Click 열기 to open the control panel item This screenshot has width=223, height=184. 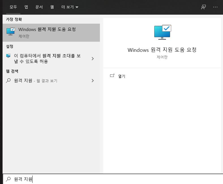[122, 76]
